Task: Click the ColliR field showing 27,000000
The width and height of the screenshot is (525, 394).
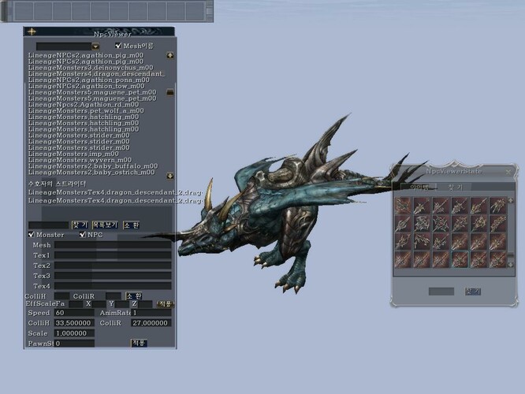Action: (x=151, y=323)
